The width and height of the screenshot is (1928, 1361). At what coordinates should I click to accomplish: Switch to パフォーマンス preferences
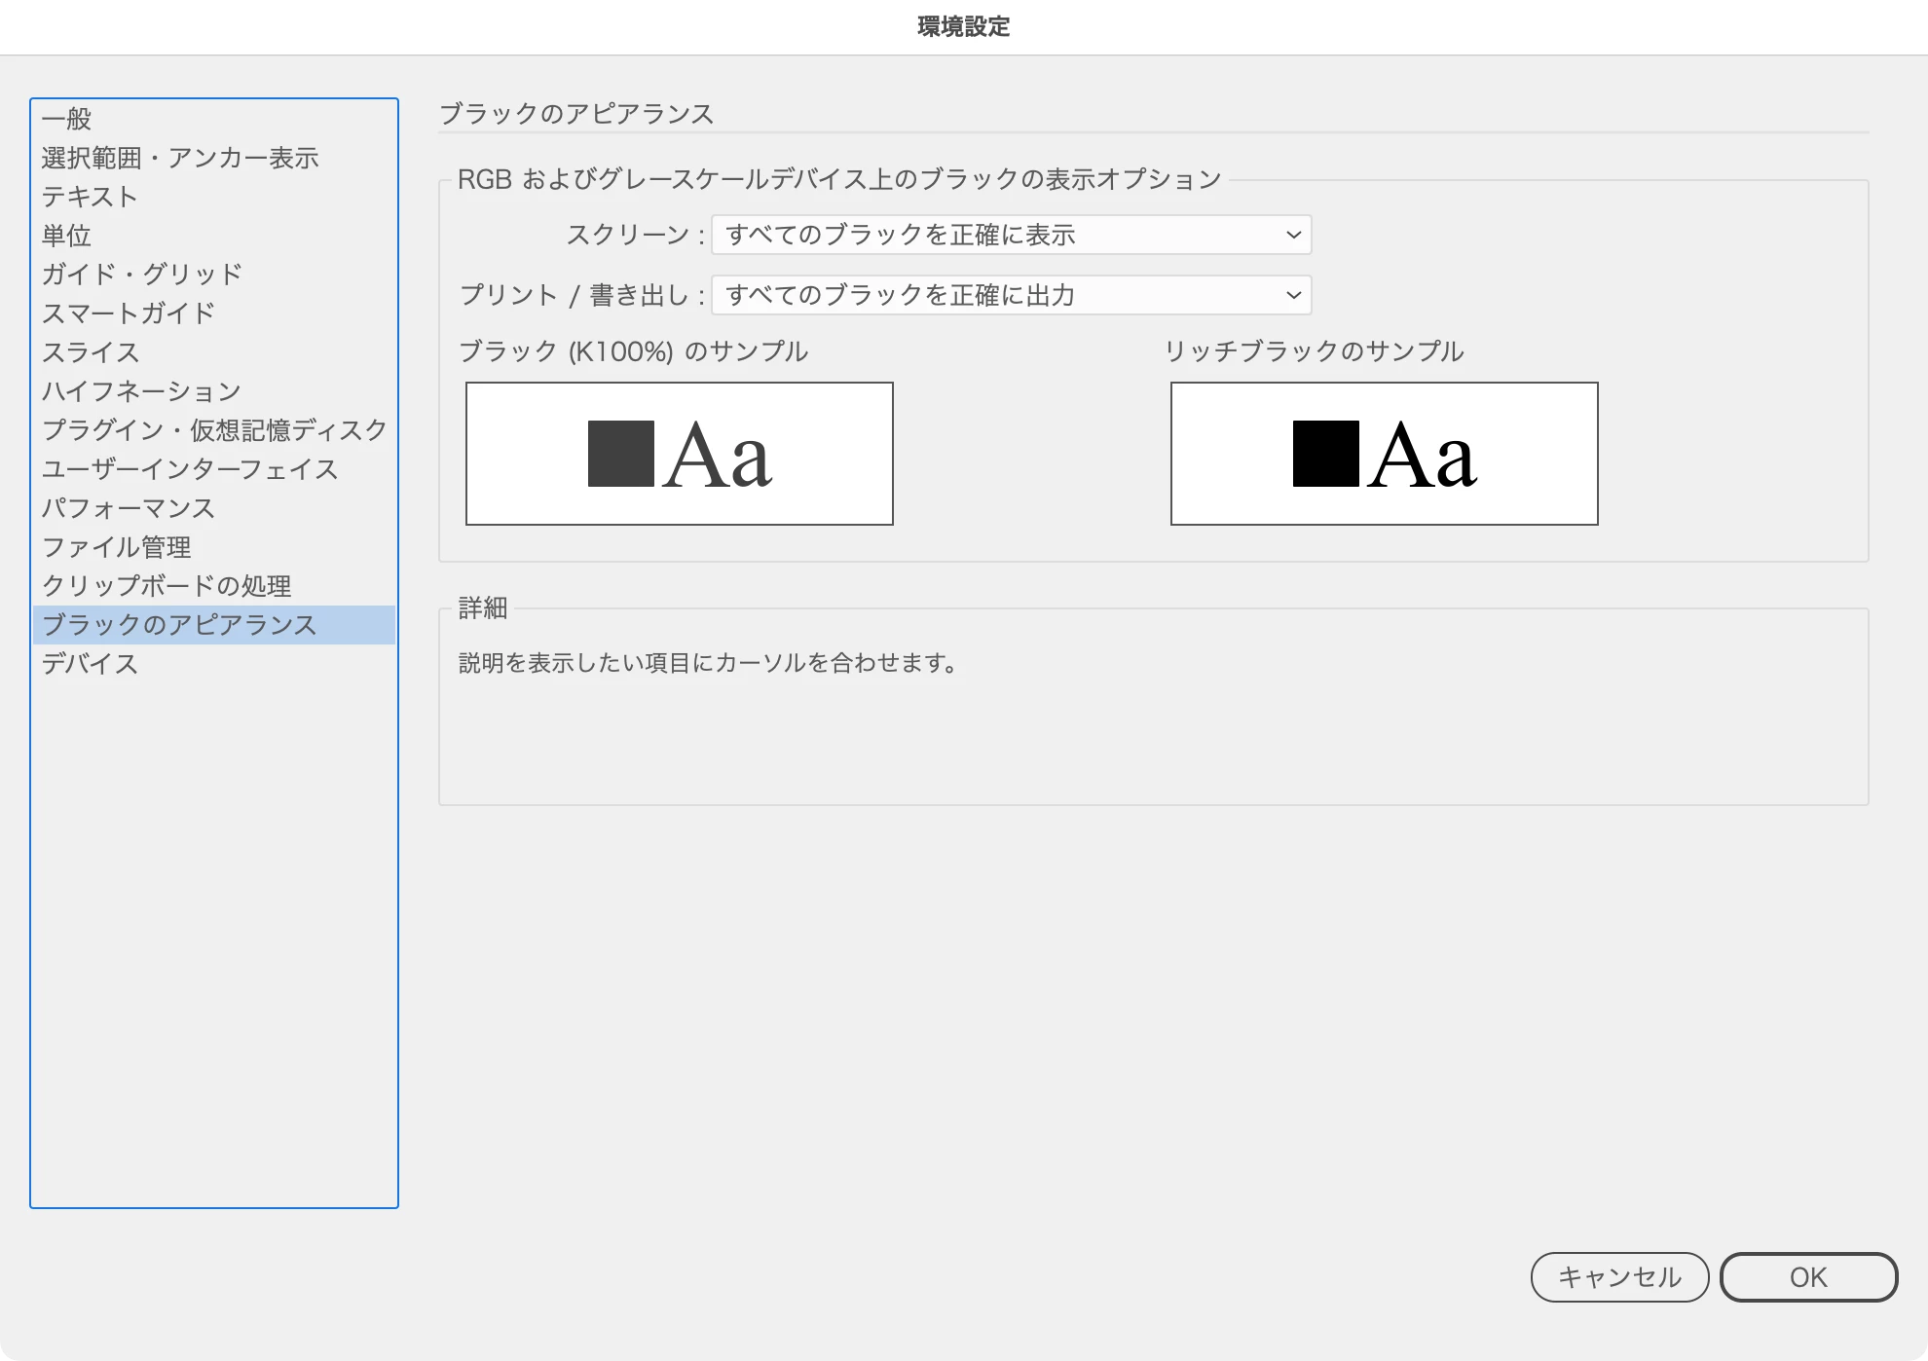(129, 508)
